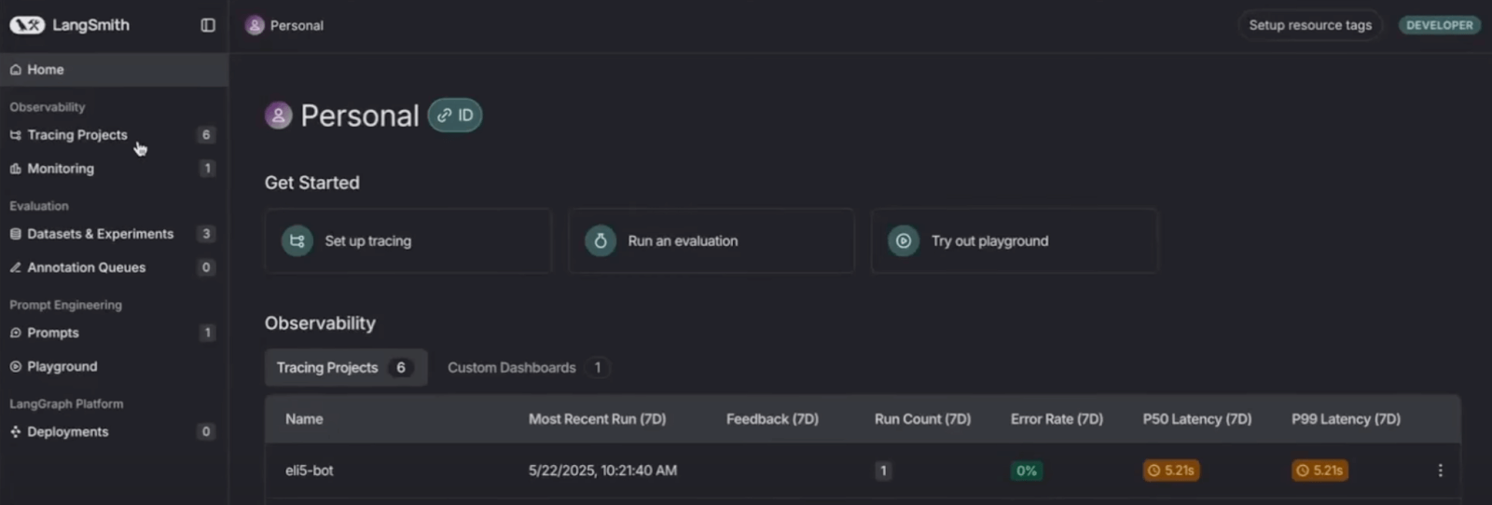Click the Try out playground play icon
This screenshot has width=1492, height=505.
tap(903, 240)
